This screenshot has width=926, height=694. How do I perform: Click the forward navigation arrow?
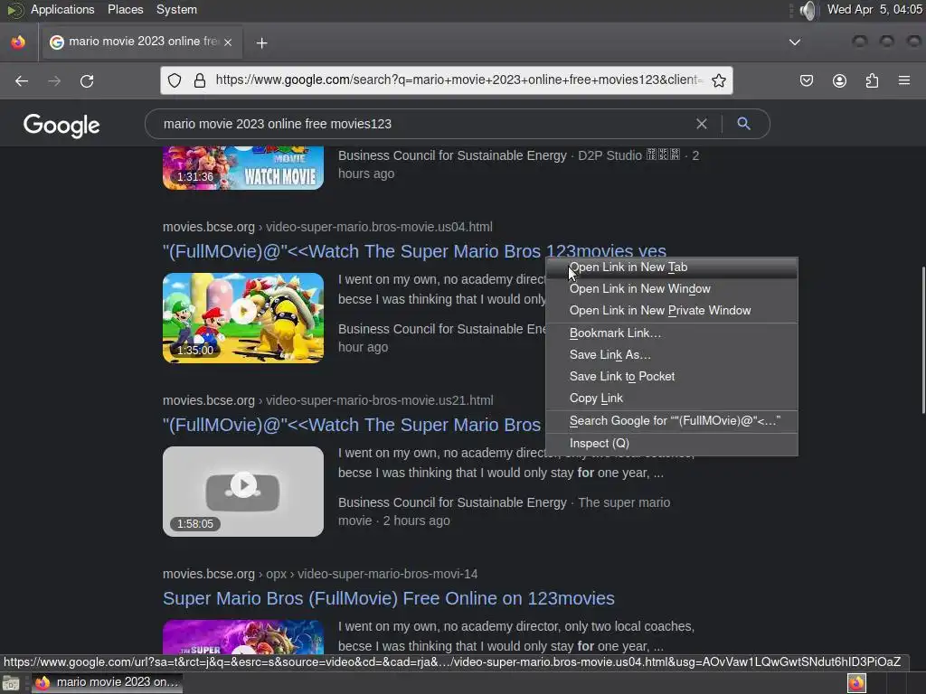54,80
